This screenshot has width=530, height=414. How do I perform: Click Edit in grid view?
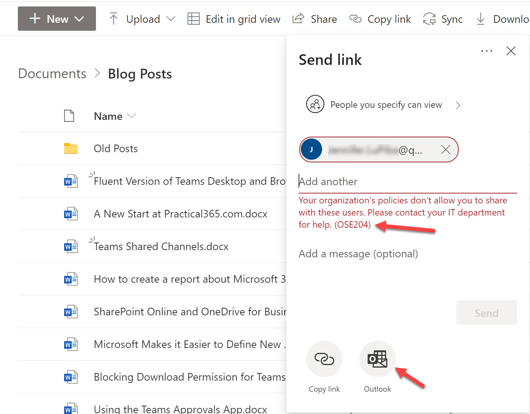[x=234, y=19]
